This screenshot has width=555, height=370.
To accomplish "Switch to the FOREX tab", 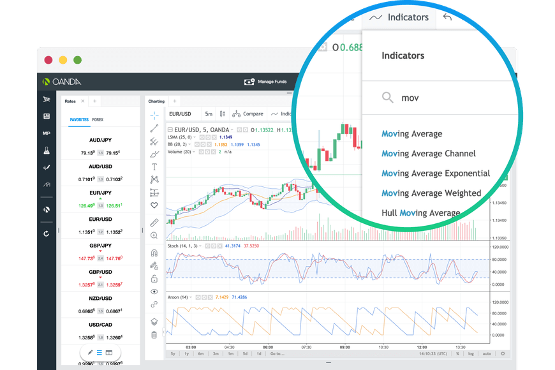I will point(98,119).
